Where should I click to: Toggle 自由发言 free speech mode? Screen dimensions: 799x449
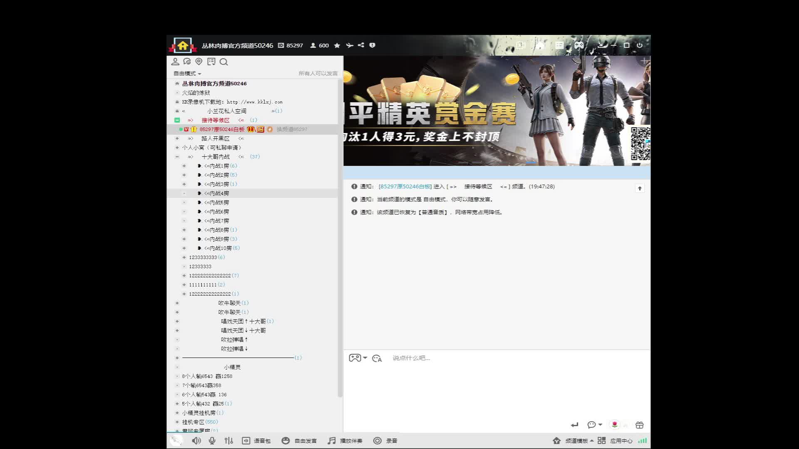(x=300, y=441)
